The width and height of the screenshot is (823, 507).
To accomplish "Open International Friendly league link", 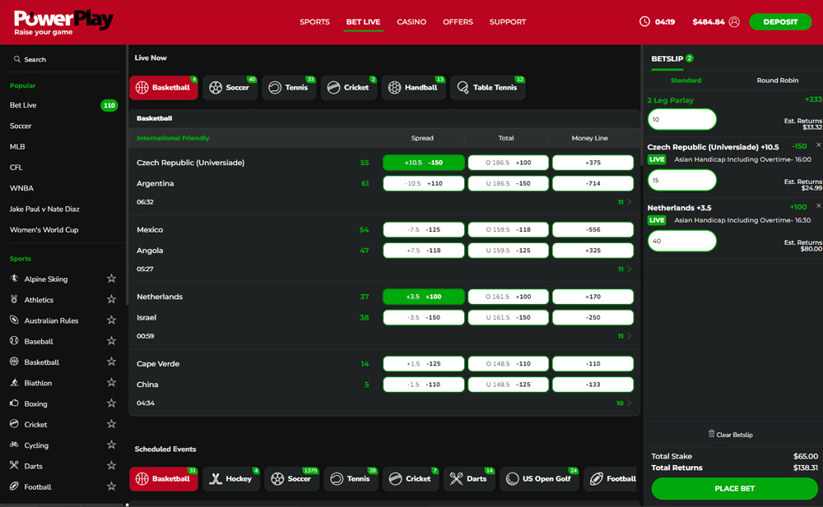I will (x=173, y=138).
